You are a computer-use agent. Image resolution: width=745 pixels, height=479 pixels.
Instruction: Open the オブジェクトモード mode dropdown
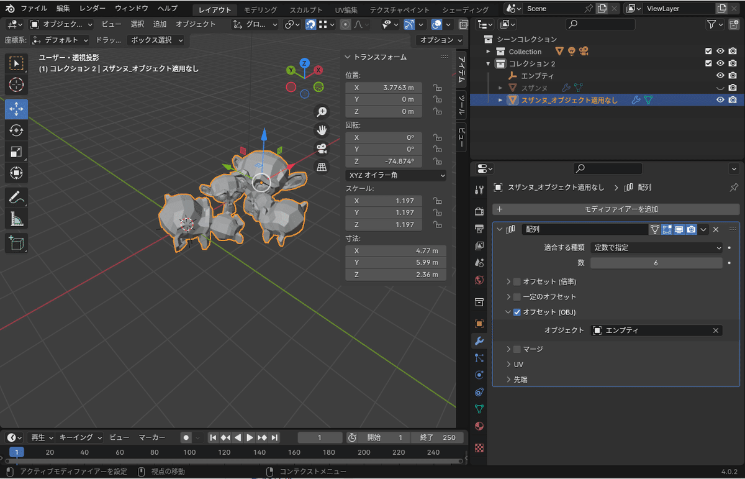coord(61,24)
